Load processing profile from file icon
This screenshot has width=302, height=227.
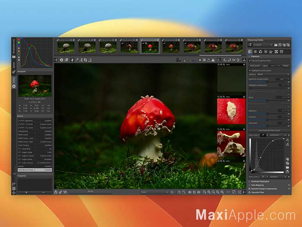pos(276,45)
